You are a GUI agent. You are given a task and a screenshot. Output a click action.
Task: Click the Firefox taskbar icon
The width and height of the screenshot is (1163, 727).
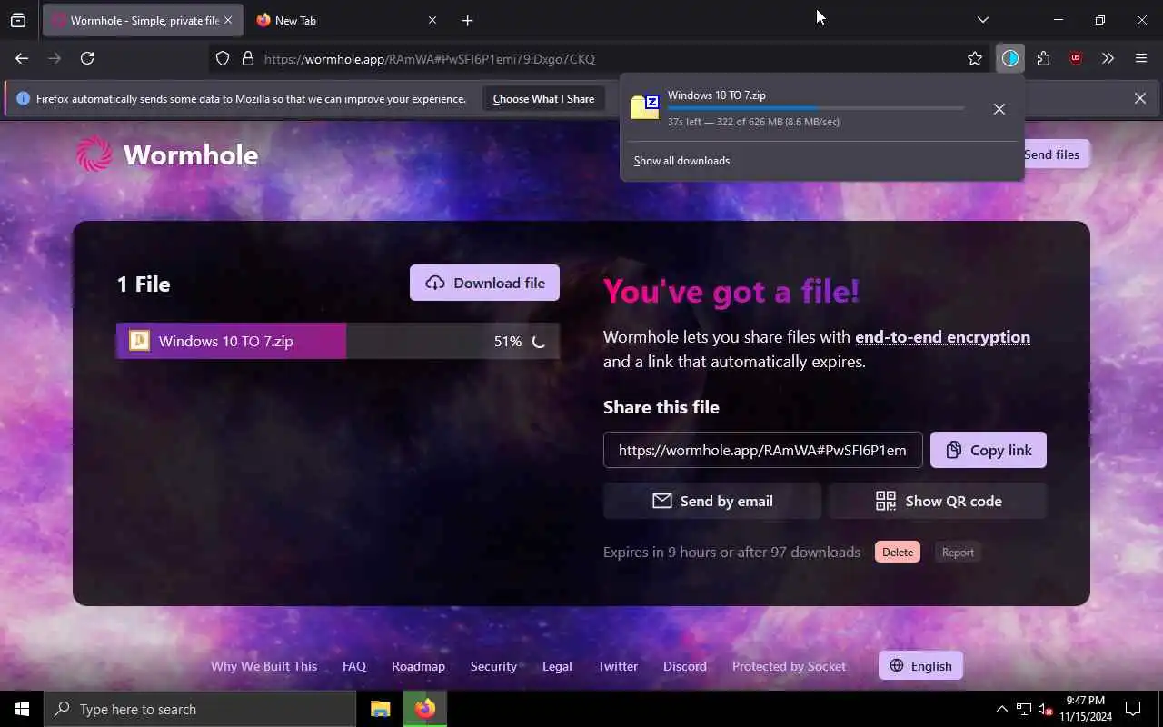click(x=425, y=709)
